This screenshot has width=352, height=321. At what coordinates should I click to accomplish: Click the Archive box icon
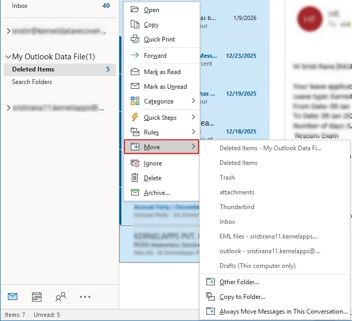134,193
